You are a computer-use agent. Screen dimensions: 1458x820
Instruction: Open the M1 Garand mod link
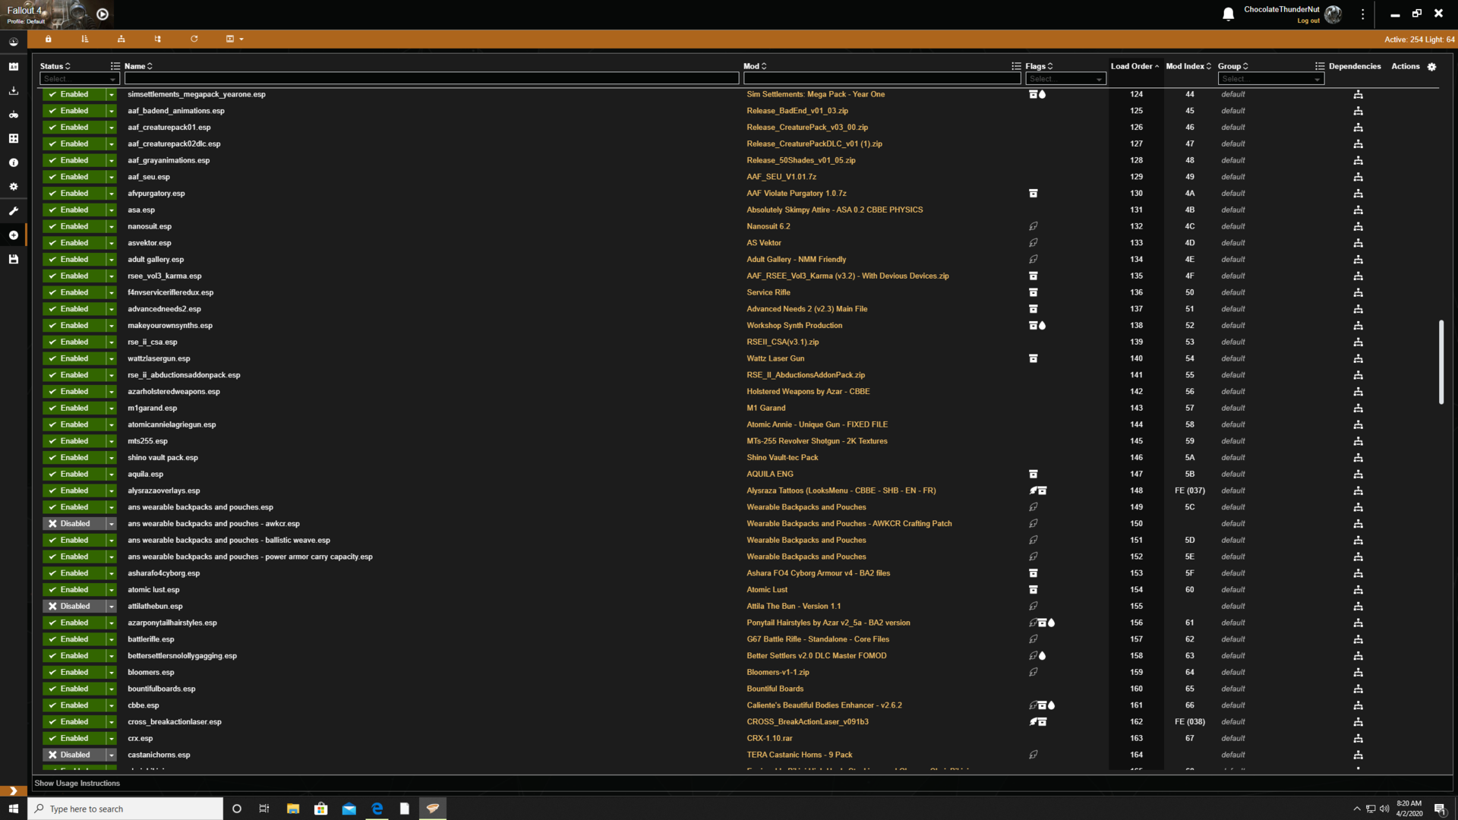tap(765, 408)
